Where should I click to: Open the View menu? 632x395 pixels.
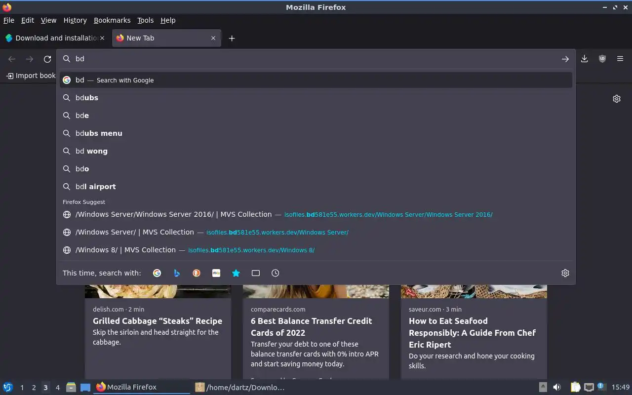(48, 20)
